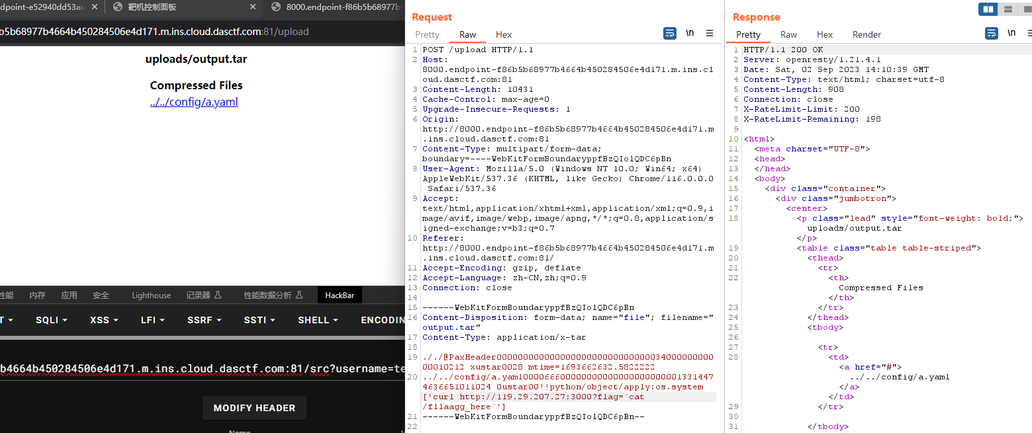This screenshot has width=1032, height=433.
Task: Click globe favicon of 8000.endpoint tab
Action: [276, 7]
